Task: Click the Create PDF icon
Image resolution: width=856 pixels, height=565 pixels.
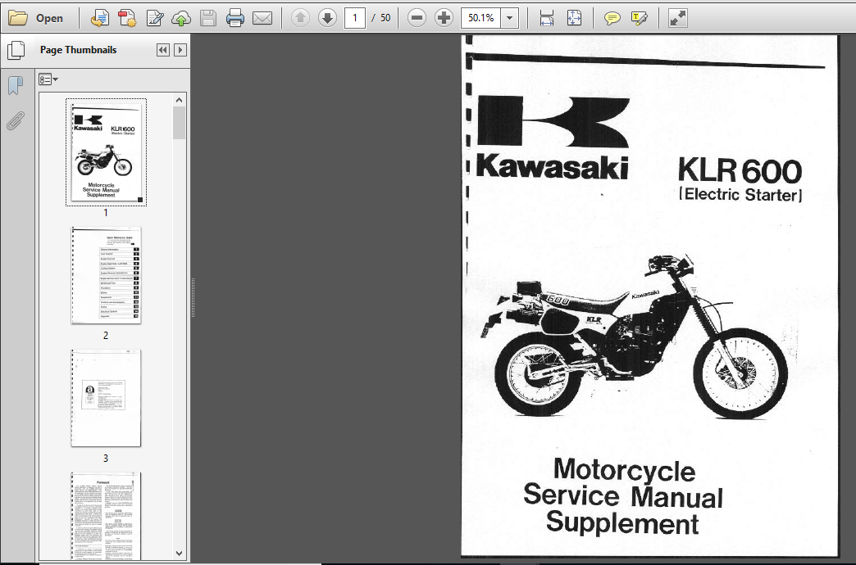Action: [127, 18]
